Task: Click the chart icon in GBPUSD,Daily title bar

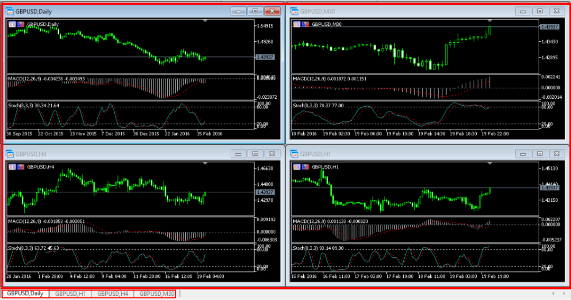Action: (x=10, y=12)
